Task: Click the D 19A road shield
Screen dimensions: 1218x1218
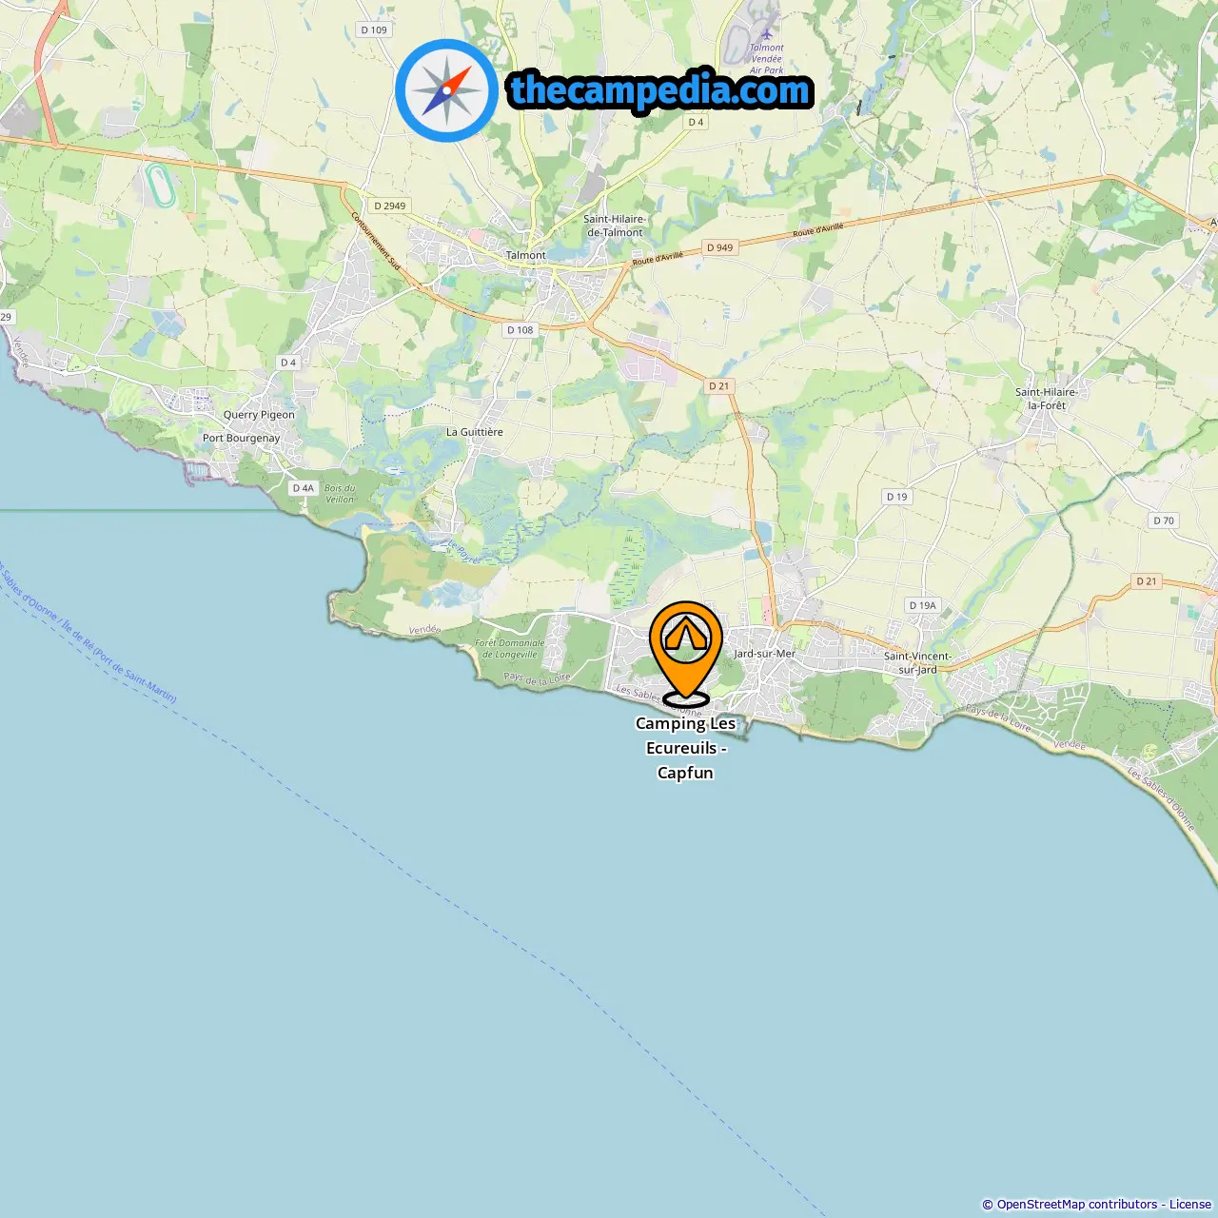Action: coord(922,605)
